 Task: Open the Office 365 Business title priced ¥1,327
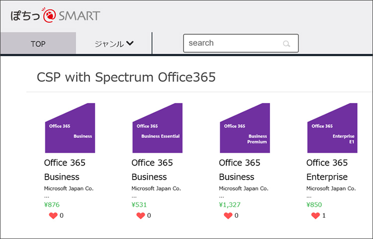click(240, 170)
